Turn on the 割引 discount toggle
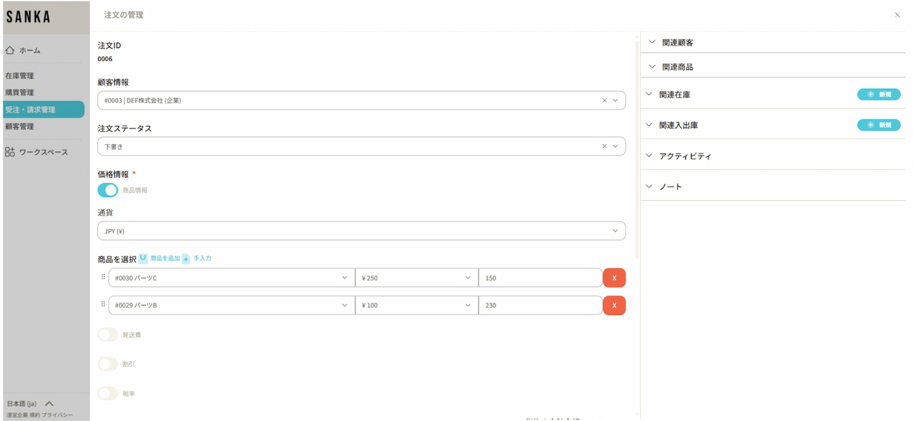This screenshot has height=421, width=913. pos(108,364)
